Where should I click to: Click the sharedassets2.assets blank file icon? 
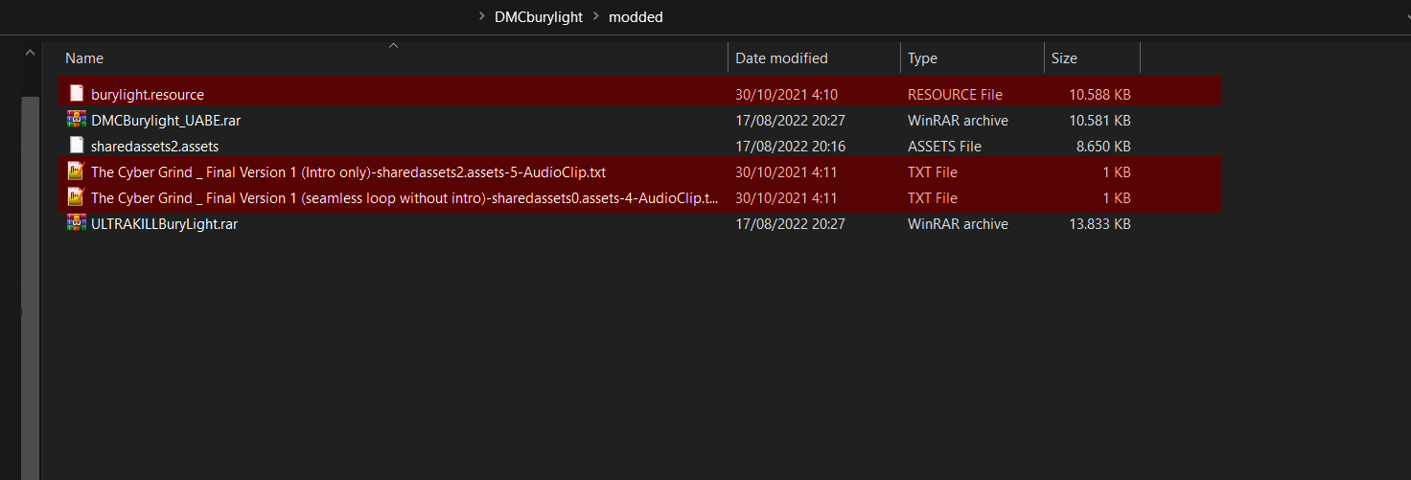point(77,146)
